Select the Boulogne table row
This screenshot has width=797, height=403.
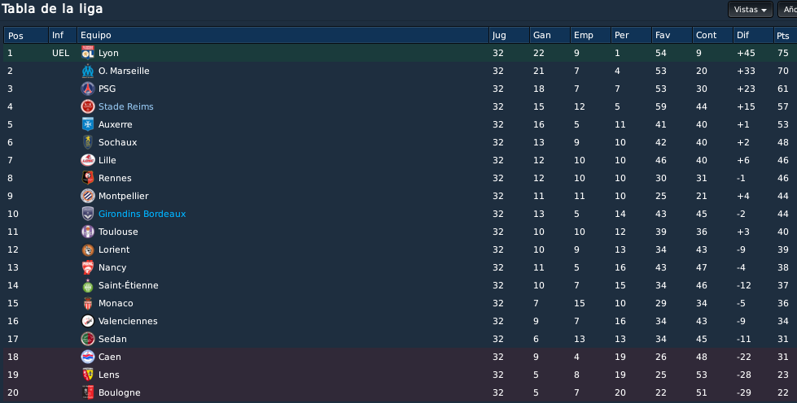(x=400, y=392)
